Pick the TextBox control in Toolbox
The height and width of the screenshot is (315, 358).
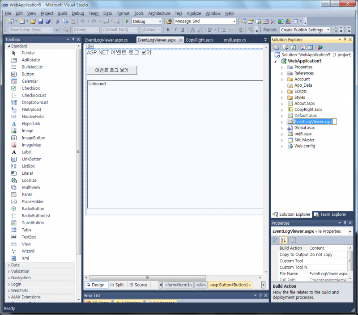29,237
